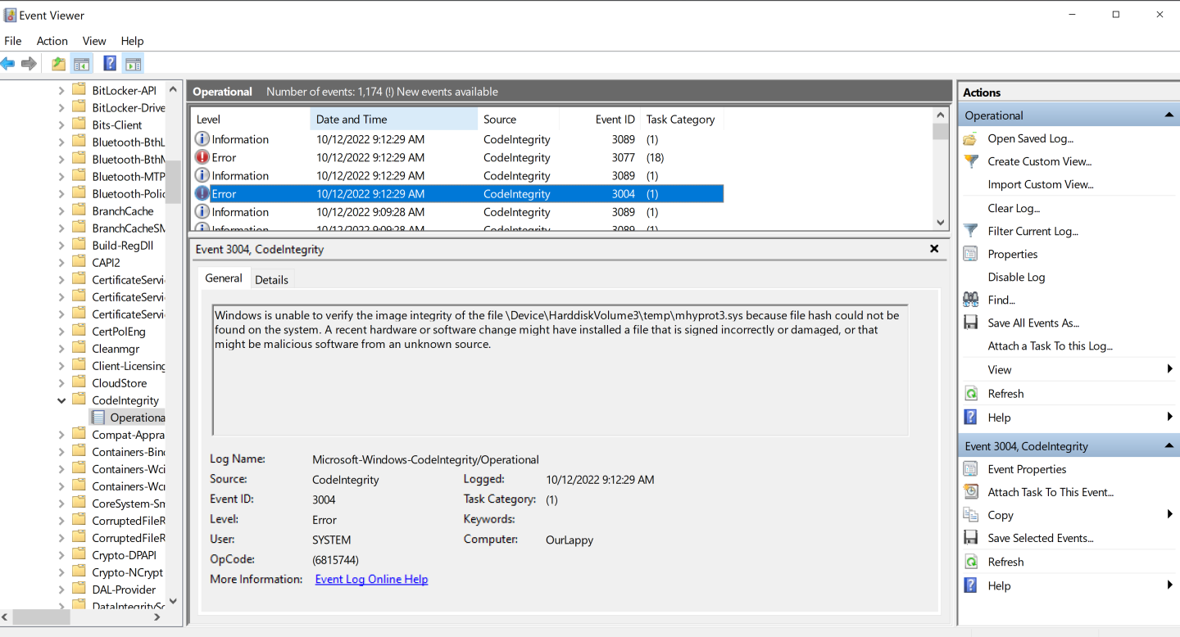Click the Event Viewer title bar icon

11,15
